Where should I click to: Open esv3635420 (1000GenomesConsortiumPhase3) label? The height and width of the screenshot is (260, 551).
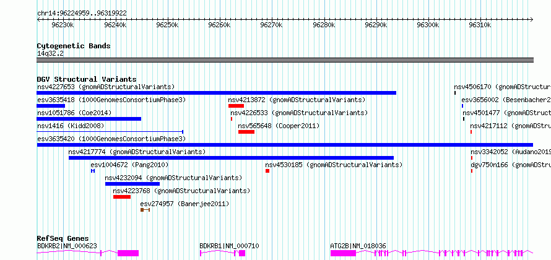pyautogui.click(x=111, y=139)
